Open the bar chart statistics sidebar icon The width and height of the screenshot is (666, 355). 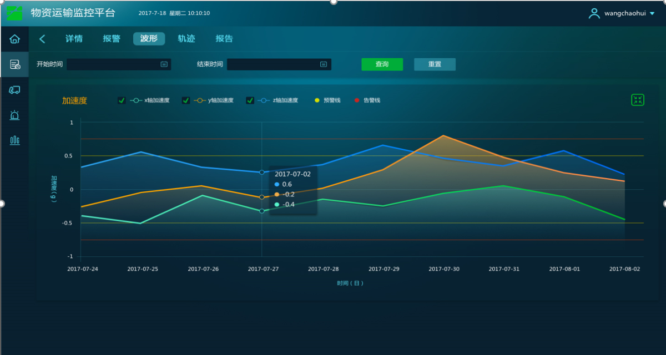15,140
